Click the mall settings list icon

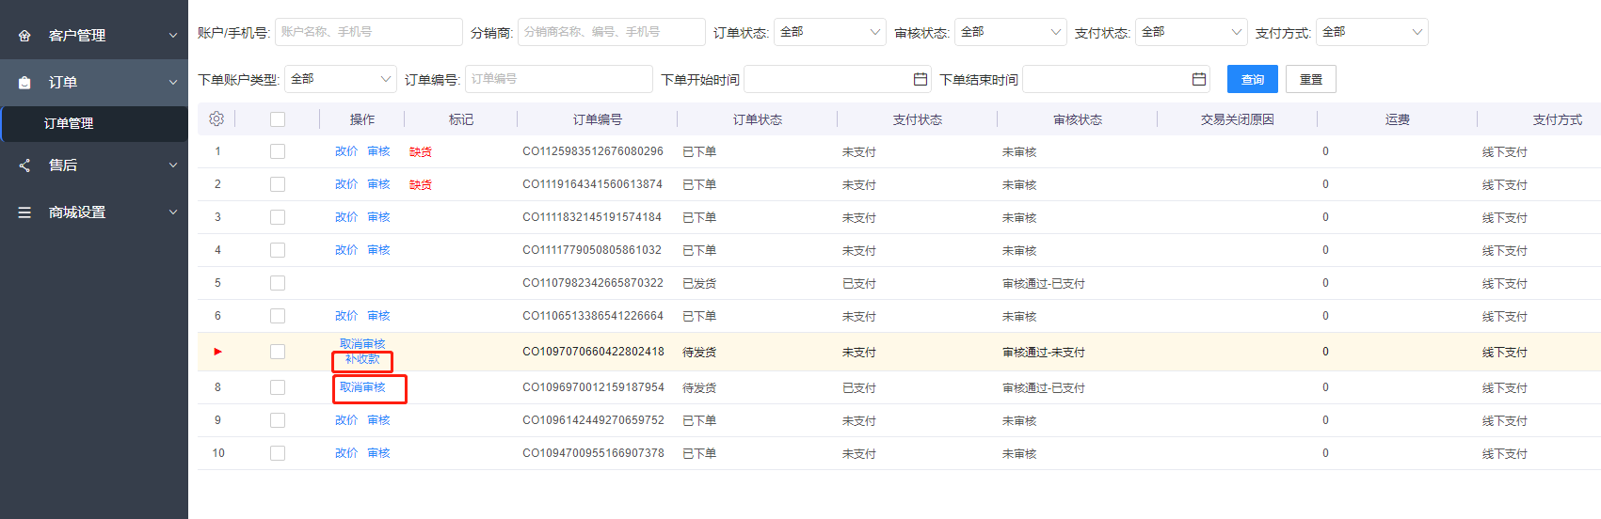point(24,212)
